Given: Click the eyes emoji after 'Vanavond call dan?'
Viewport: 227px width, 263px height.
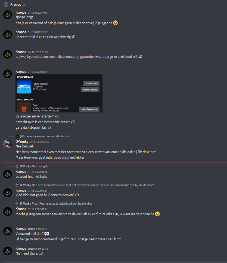Looking at the screenshot, I should pos(47,234).
